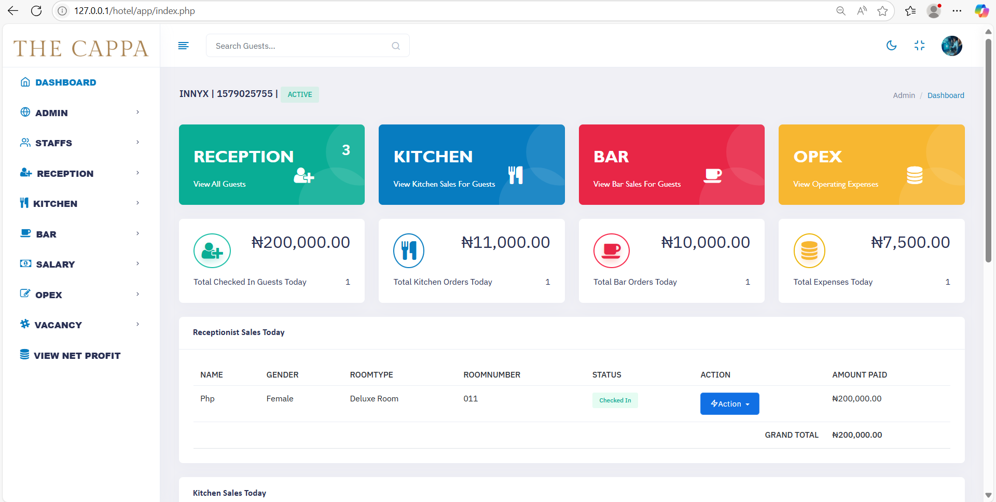Viewport: 996px width, 502px height.
Task: Expand the Salary sidebar submenu
Action: (x=80, y=264)
